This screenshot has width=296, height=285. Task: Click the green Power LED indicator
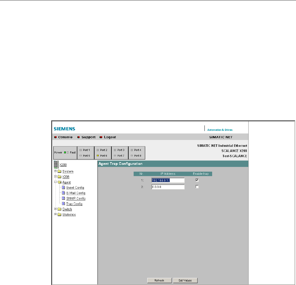pos(65,152)
